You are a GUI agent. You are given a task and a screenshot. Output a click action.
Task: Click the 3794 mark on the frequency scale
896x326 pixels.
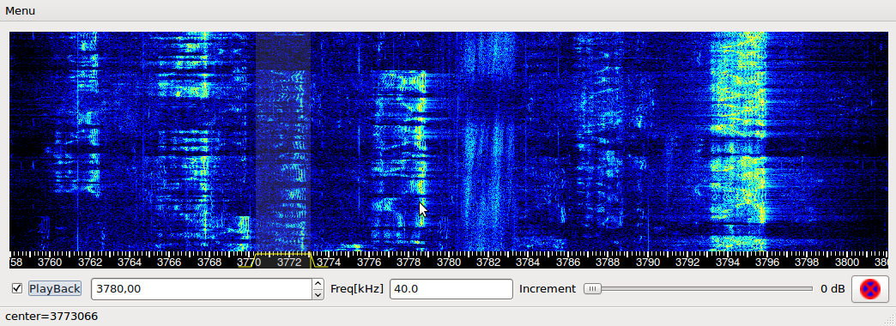point(728,262)
